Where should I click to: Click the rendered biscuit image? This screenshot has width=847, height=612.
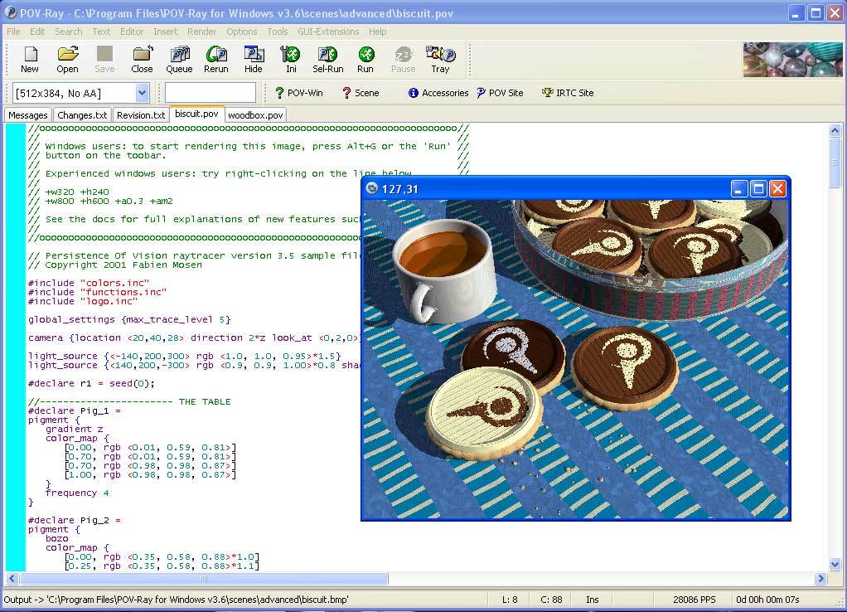(575, 359)
